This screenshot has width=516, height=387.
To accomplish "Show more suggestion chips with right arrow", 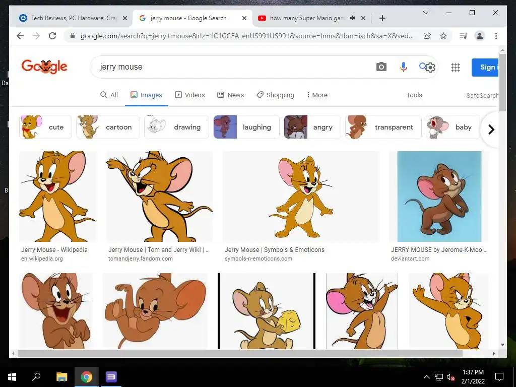I will [x=491, y=130].
